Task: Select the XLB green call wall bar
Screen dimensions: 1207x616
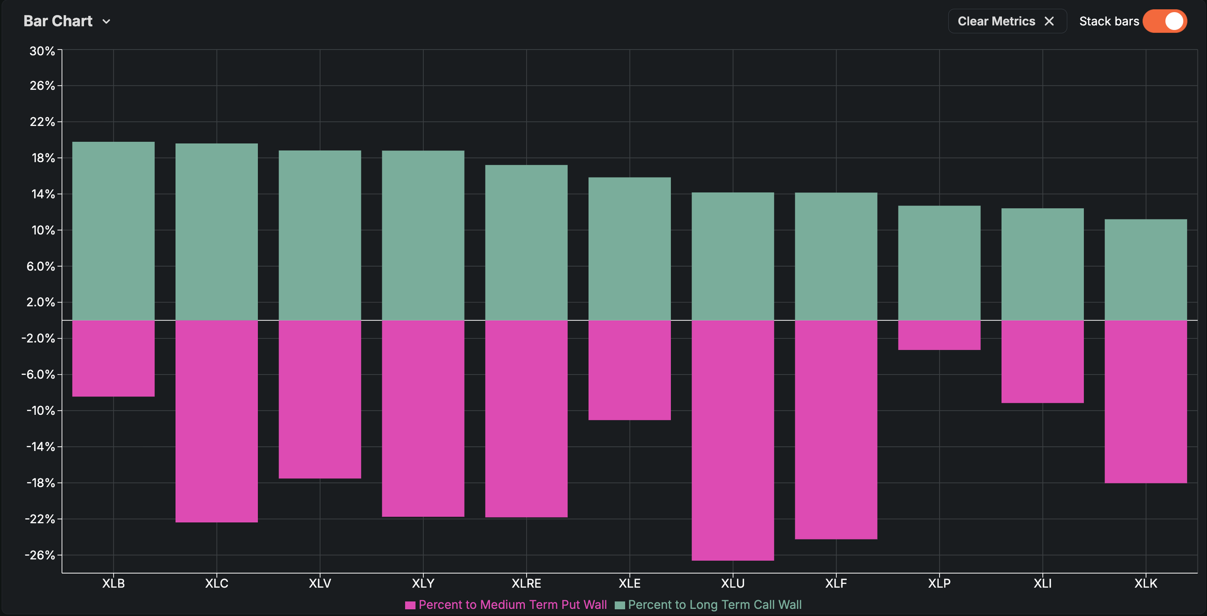Action: (113, 231)
